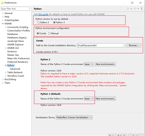The width and height of the screenshot is (145, 136).
Task: Click the back navigation arrow icon
Action: 128,9
